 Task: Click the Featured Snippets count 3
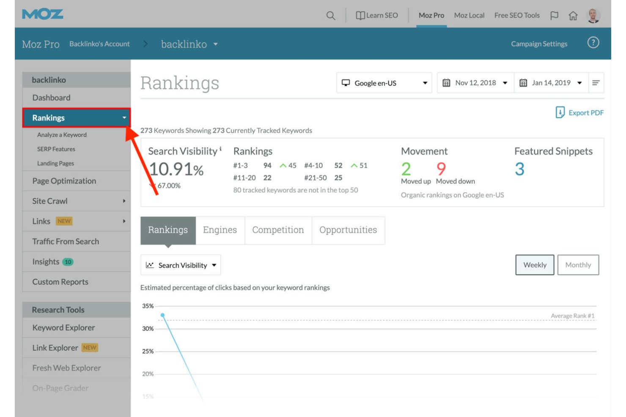[x=519, y=169]
